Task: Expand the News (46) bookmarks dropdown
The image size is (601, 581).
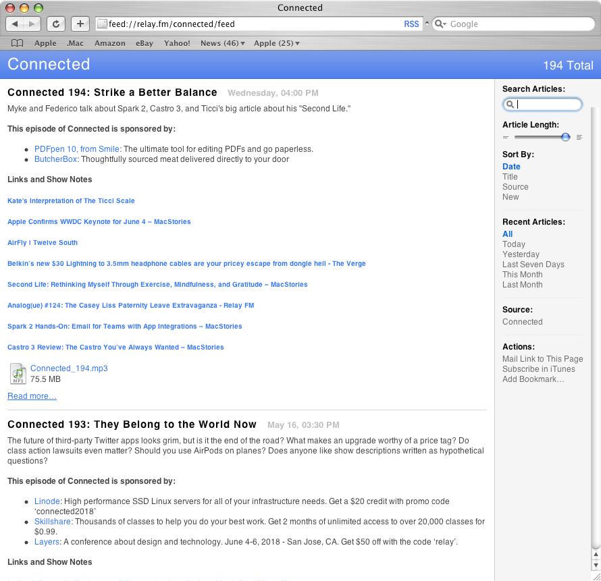Action: click(222, 43)
